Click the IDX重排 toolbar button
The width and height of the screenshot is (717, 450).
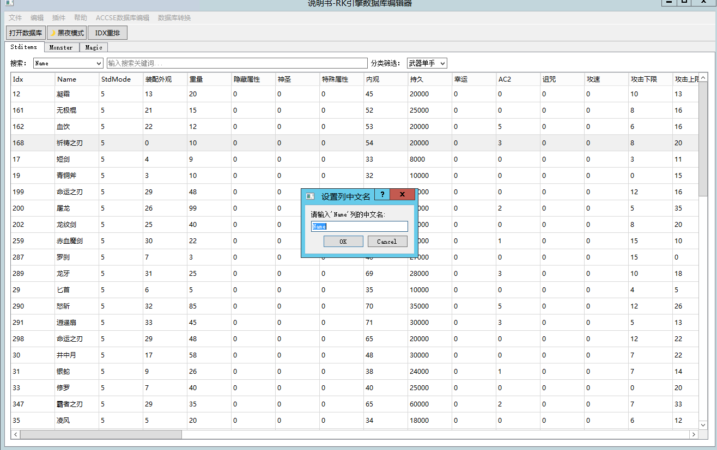(x=107, y=33)
